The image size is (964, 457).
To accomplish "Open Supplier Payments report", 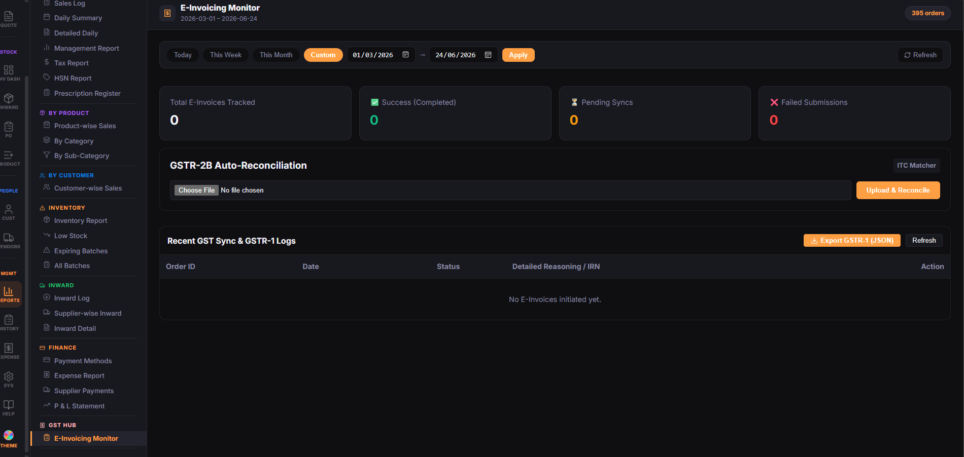I will click(x=84, y=391).
